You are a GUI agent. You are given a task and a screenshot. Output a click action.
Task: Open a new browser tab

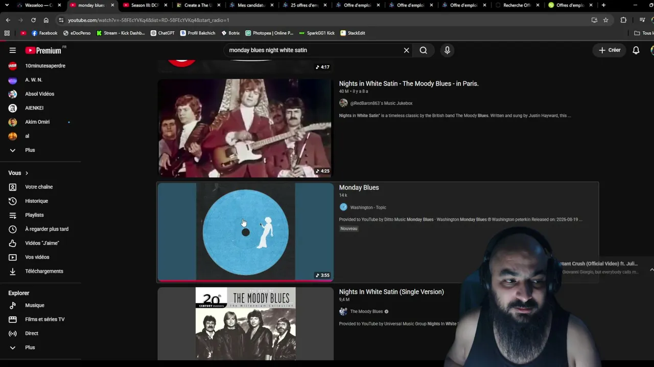point(603,5)
